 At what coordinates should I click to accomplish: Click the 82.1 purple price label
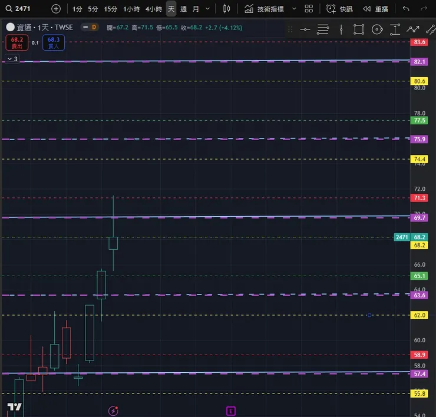pyautogui.click(x=420, y=62)
